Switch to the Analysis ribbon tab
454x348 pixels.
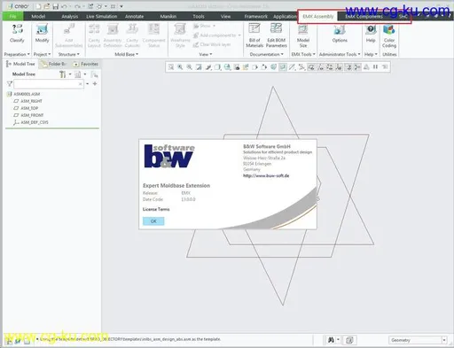[x=70, y=16]
